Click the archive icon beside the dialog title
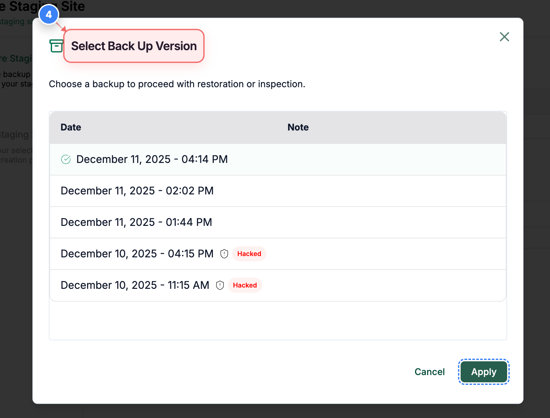This screenshot has width=550, height=418. tap(56, 46)
